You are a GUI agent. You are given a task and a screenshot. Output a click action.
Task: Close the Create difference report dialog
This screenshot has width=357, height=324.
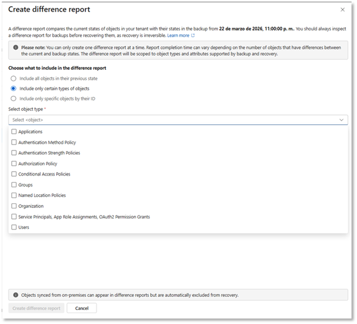point(342,10)
